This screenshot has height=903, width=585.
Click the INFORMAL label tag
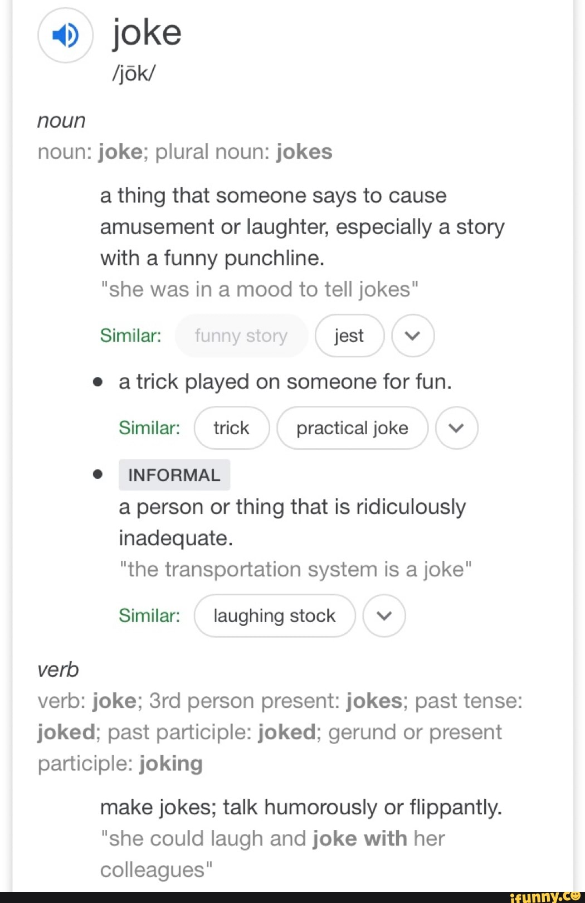174,474
